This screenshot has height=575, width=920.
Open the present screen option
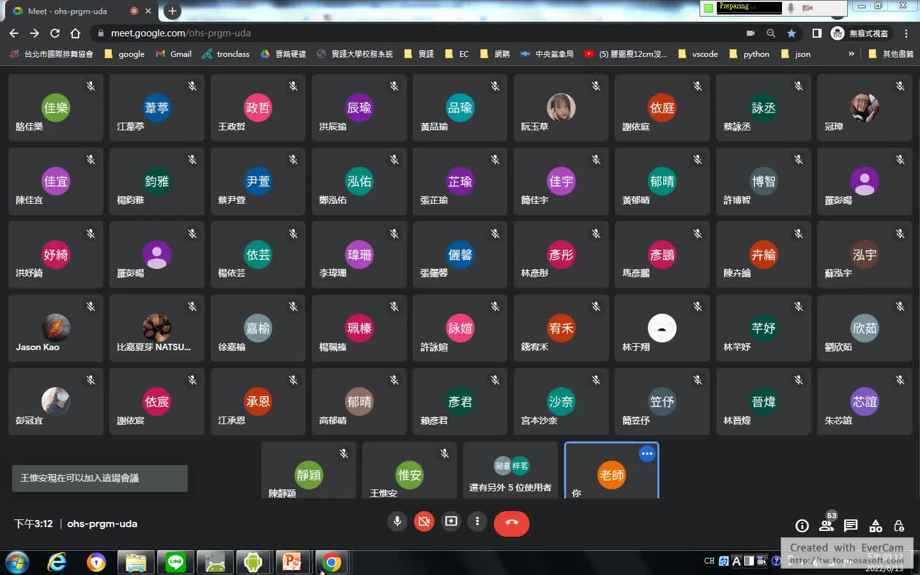point(451,521)
